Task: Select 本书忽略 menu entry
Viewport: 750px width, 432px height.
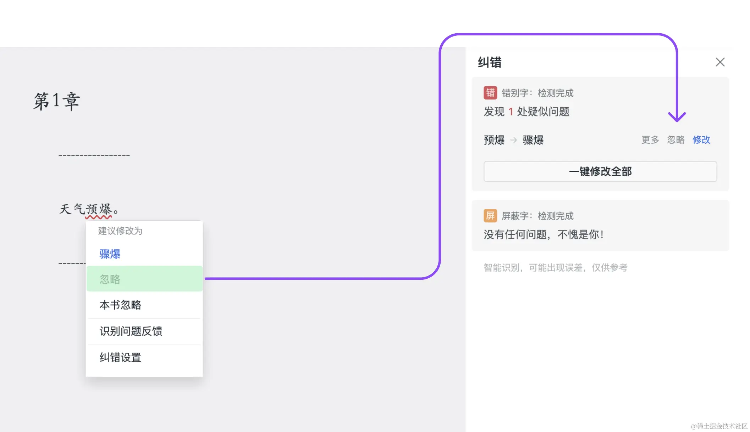Action: (x=144, y=305)
